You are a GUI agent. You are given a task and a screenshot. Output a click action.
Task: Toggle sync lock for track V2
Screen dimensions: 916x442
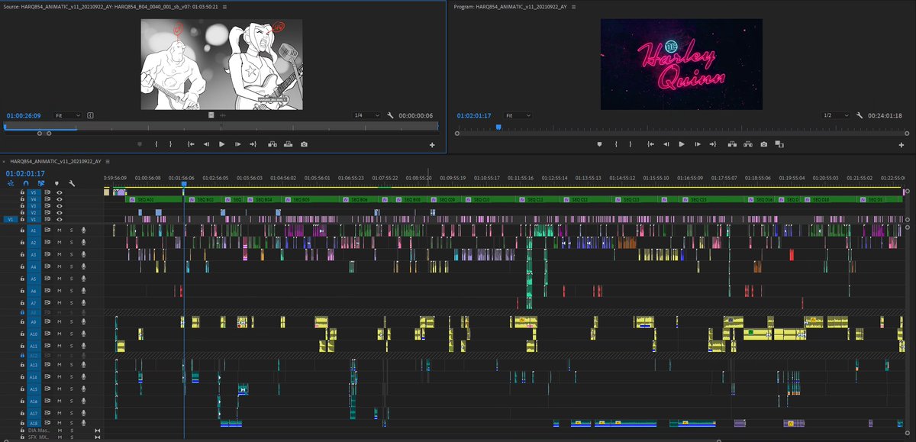[47, 212]
